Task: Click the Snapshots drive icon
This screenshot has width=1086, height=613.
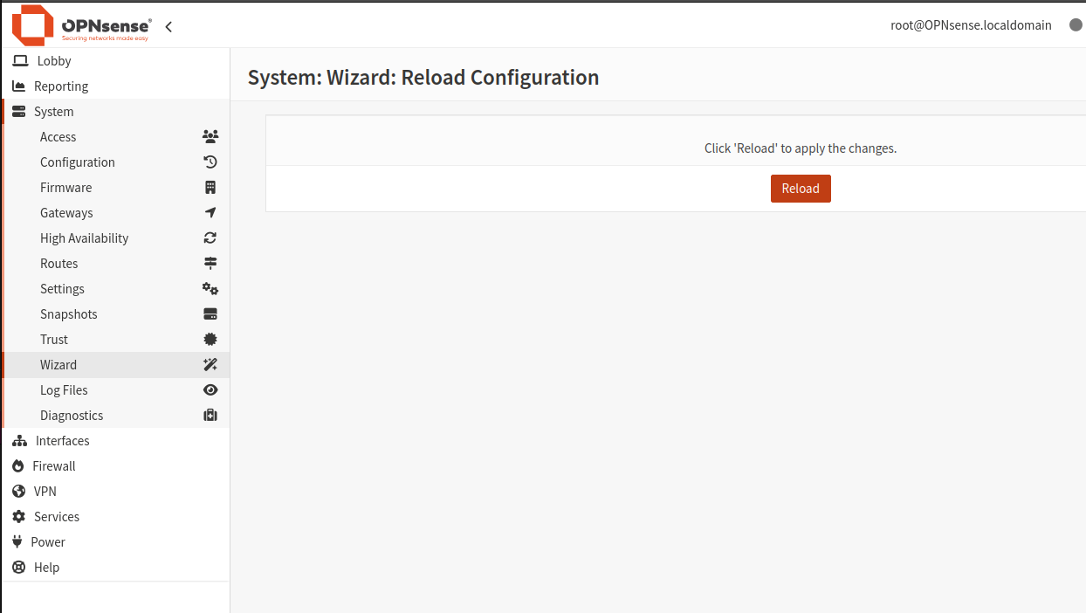Action: 210,314
